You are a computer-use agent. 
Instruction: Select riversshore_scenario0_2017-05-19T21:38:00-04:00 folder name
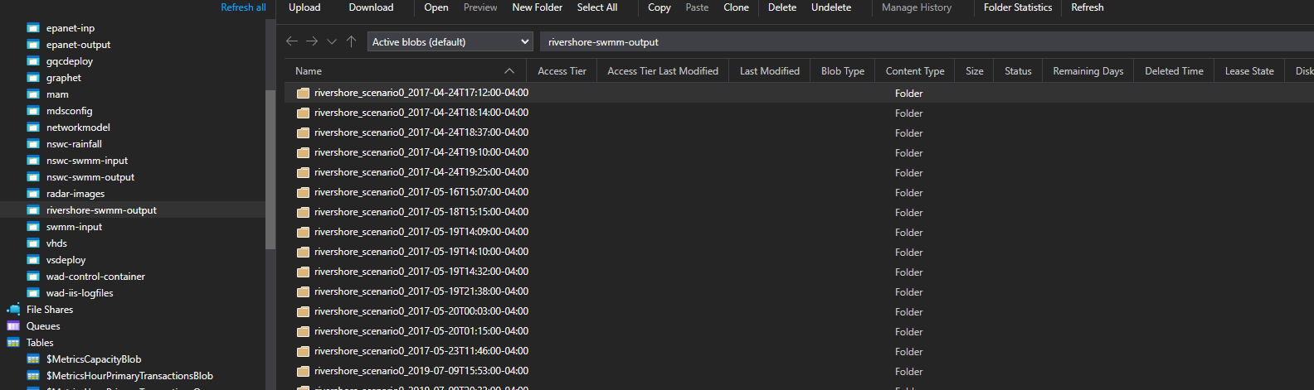tap(421, 291)
